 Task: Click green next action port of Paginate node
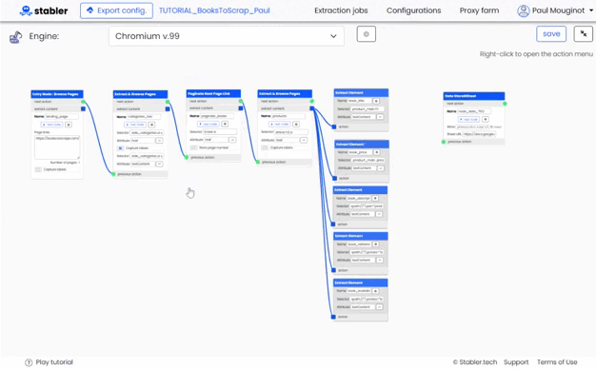tap(241, 101)
